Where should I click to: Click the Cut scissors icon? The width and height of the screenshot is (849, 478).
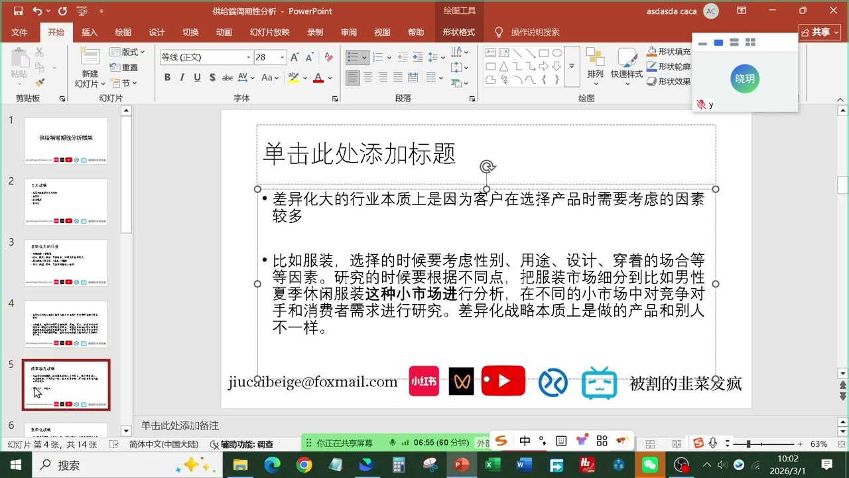pos(40,52)
